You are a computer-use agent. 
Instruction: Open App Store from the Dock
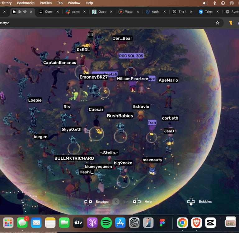click(120, 223)
